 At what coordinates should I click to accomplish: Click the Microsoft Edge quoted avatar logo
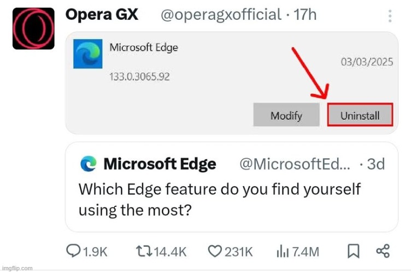89,164
